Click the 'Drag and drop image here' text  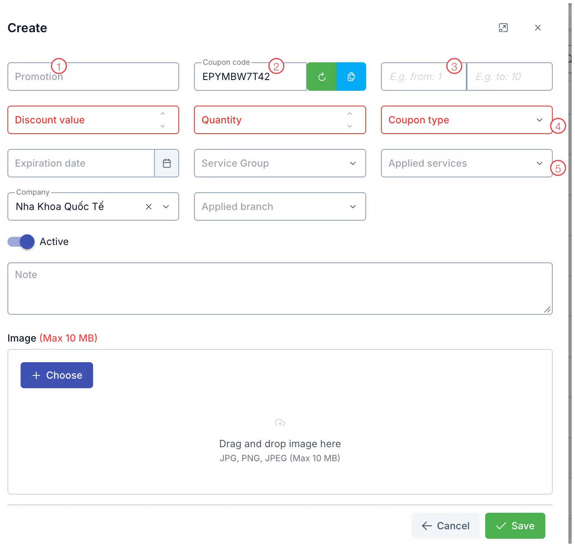280,444
